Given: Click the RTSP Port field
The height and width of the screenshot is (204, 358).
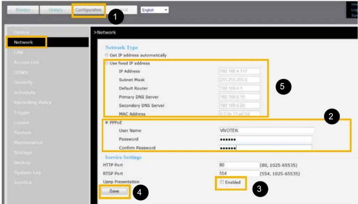Looking at the screenshot, I should [238, 174].
